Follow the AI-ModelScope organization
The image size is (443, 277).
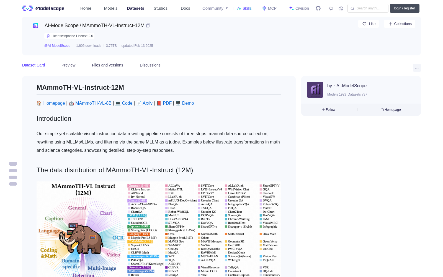[x=329, y=110]
